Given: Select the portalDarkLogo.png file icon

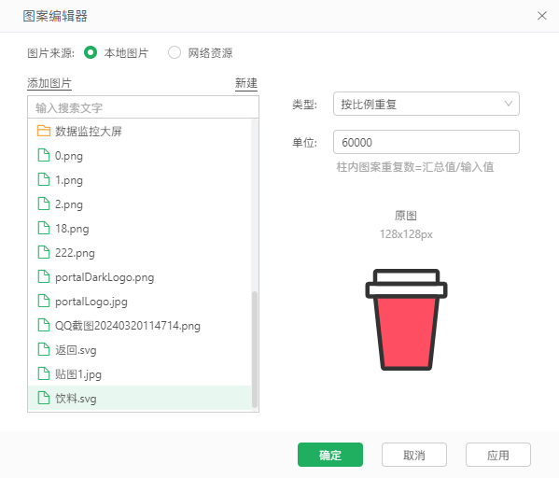Looking at the screenshot, I should 44,276.
